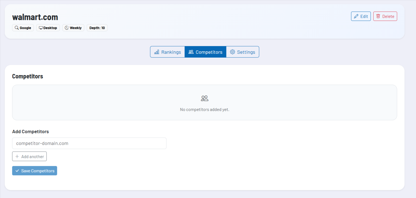Open the Settings tab
This screenshot has height=198, width=416.
point(243,52)
